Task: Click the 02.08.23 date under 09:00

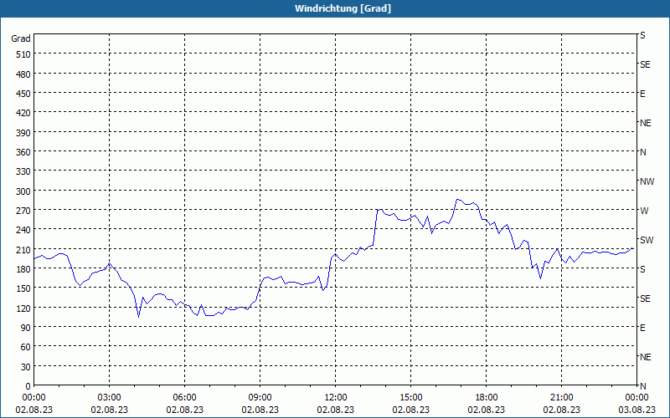Action: 260,410
